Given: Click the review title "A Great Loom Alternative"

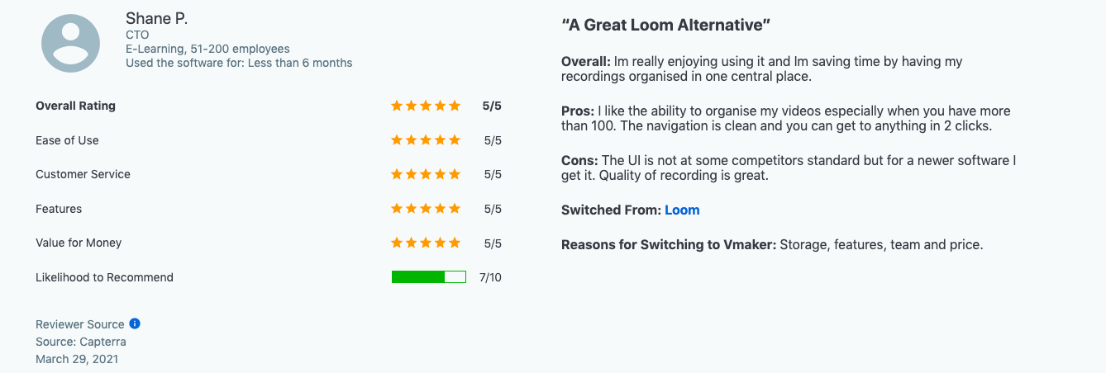Looking at the screenshot, I should tap(665, 25).
